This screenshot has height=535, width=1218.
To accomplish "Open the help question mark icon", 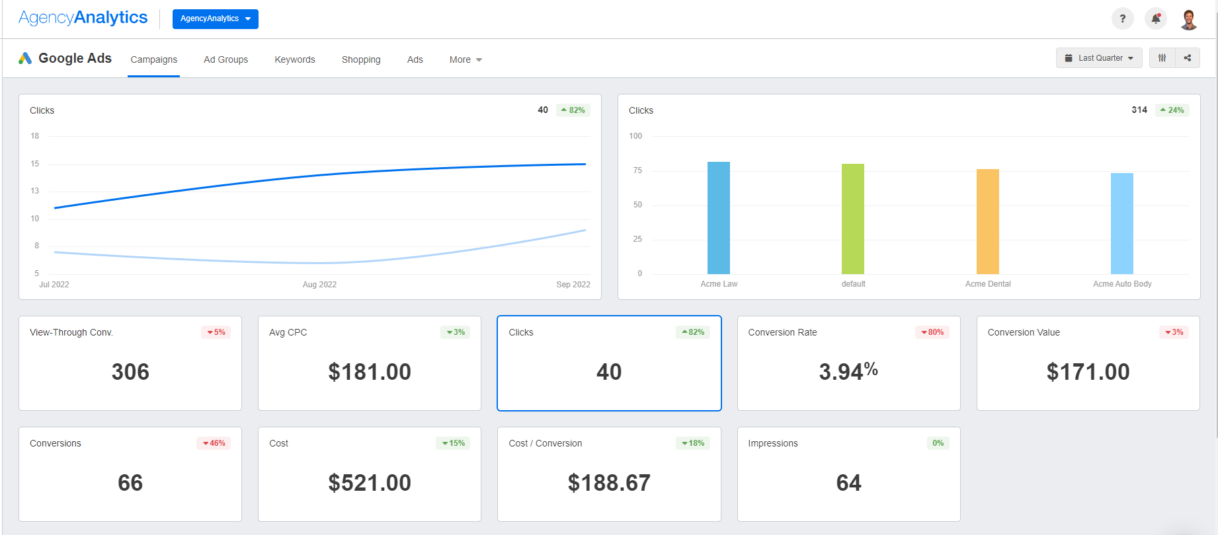I will 1122,18.
